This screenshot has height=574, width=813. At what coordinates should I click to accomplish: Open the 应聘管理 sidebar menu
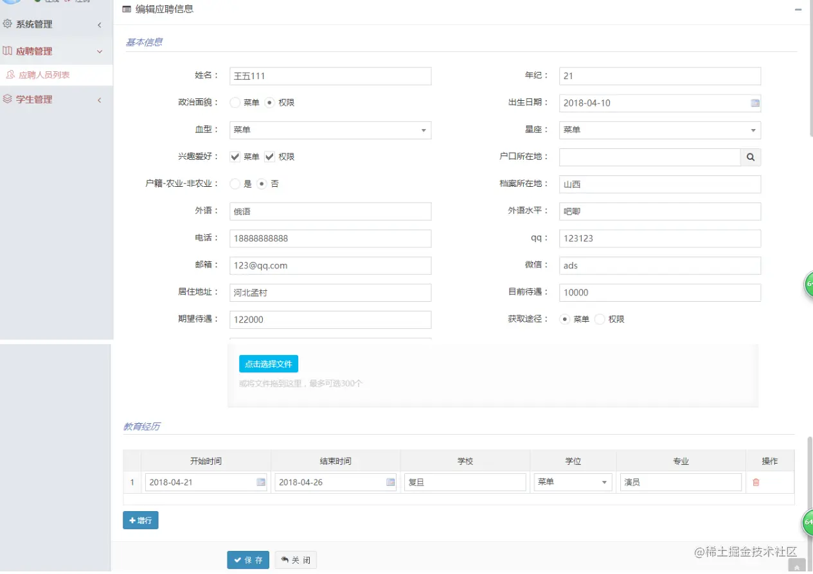(x=57, y=51)
